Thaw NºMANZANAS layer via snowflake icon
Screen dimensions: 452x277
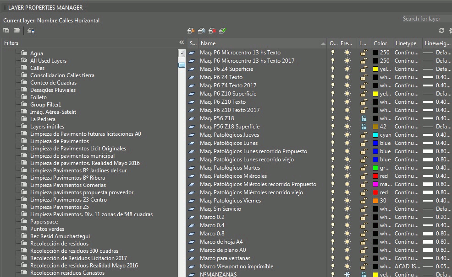point(347,274)
